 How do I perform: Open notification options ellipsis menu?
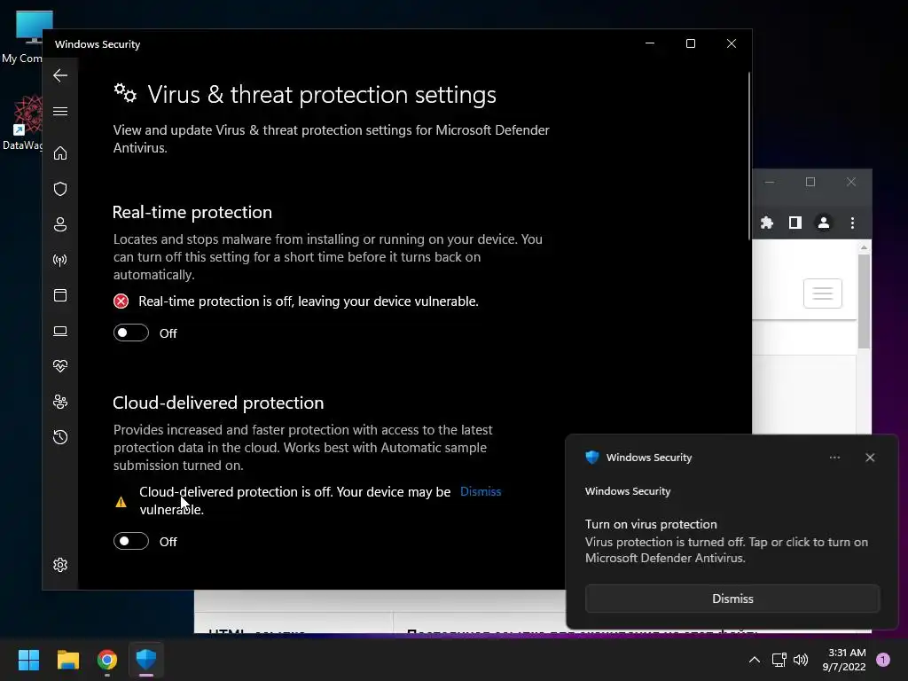tap(834, 458)
